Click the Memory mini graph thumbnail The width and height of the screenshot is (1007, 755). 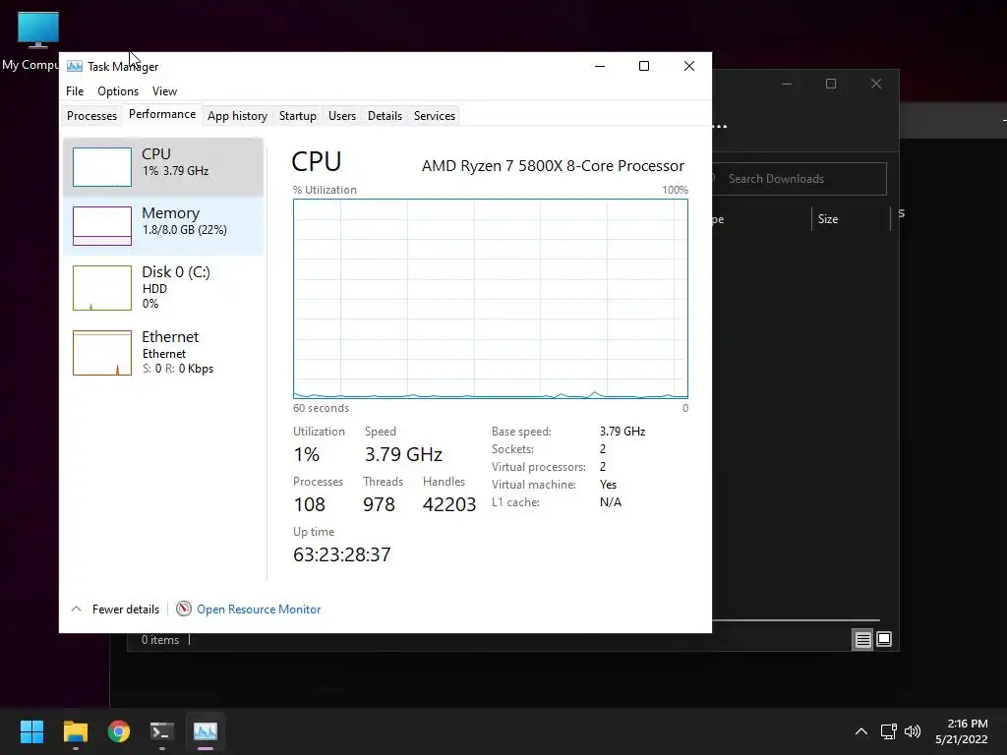[102, 226]
